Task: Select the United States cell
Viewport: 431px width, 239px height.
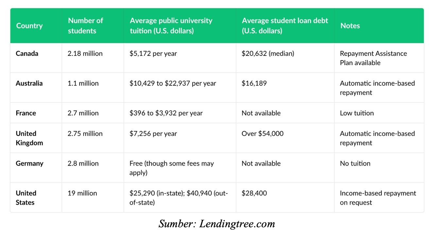Action: click(26, 198)
